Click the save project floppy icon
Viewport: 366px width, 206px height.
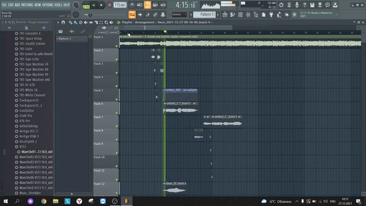312,5
